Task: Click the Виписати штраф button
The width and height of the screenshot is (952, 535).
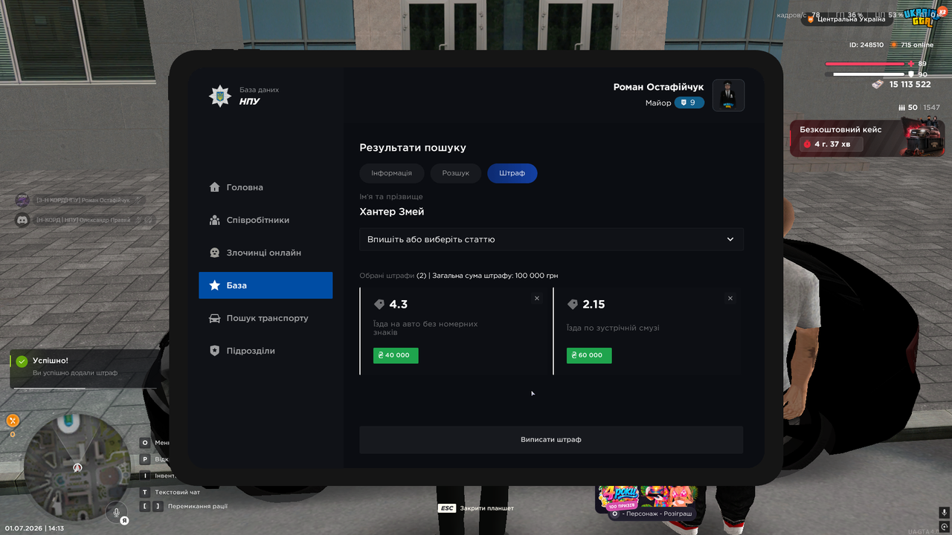Action: pos(551,440)
